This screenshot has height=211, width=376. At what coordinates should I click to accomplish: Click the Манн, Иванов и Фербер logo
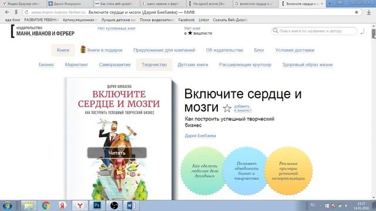tap(43, 31)
